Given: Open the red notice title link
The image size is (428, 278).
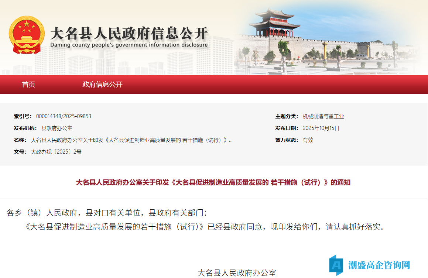Looking at the screenshot, I should [x=213, y=182].
